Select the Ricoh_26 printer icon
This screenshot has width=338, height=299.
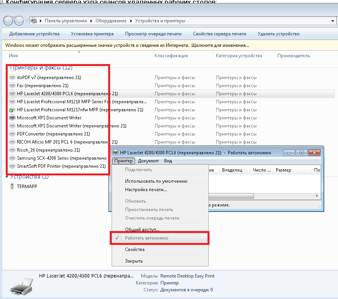pos(12,150)
